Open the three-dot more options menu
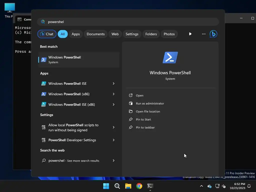The image size is (256, 192). pyautogui.click(x=203, y=34)
